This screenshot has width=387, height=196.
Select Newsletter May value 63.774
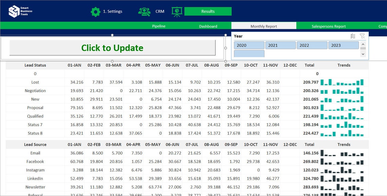click(x=155, y=187)
